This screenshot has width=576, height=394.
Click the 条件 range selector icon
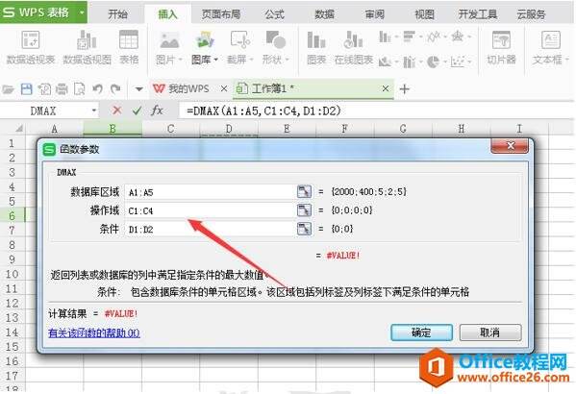click(x=304, y=229)
